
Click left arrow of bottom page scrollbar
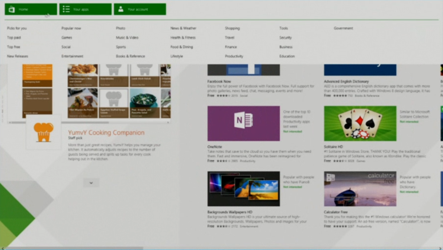tap(3, 248)
